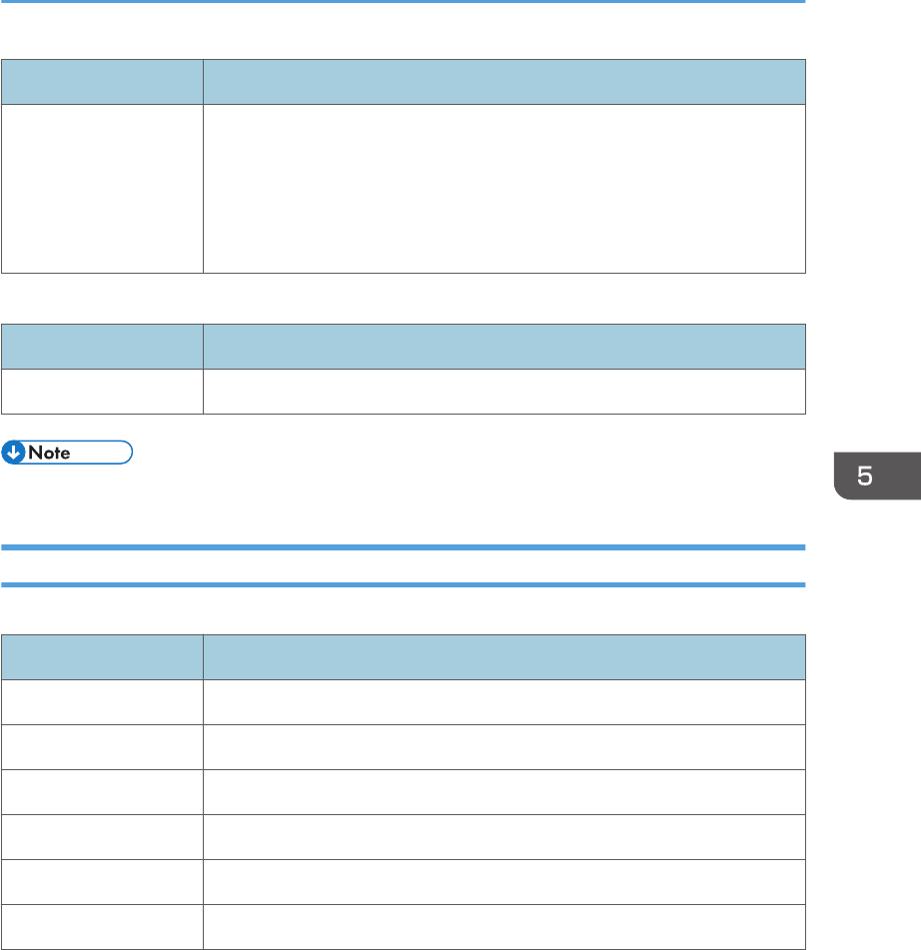Click the tall empty narrow cell in first table
Screen dimensions: 921x950
point(102,189)
